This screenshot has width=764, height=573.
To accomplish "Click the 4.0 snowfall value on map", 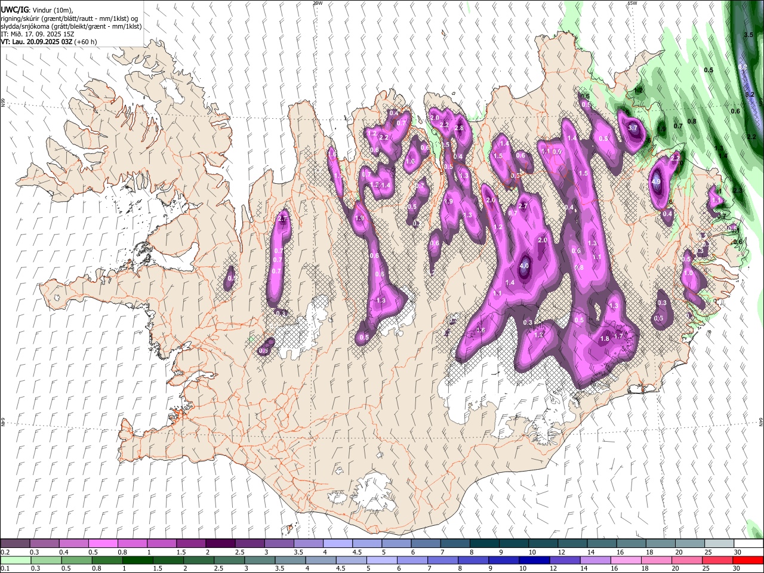I will pyautogui.click(x=525, y=266).
